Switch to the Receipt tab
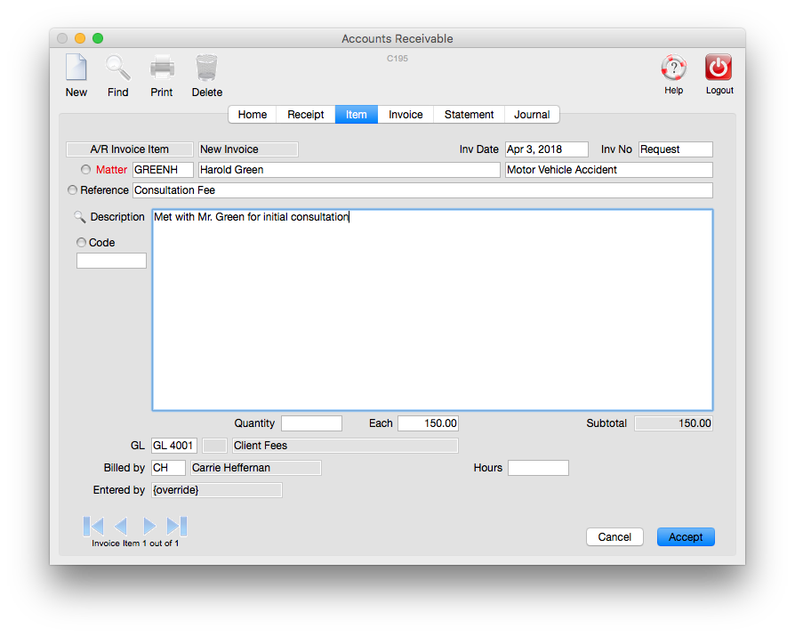Screen dimensions: 795x636 (x=305, y=115)
